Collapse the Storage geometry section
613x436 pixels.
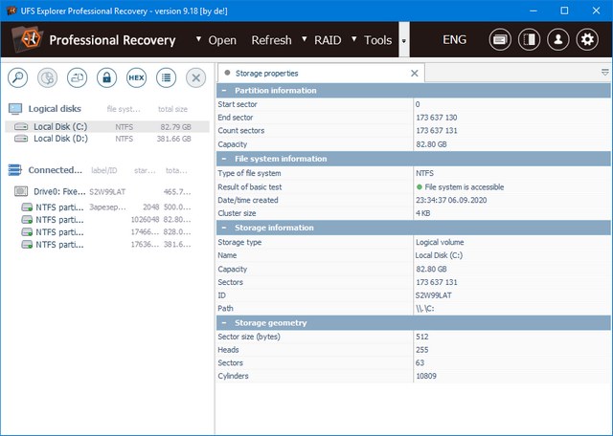pyautogui.click(x=224, y=323)
